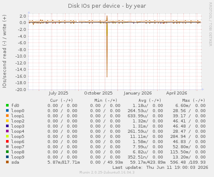
Task: Click the 'loop7' device label
Action: [x=18, y=147]
